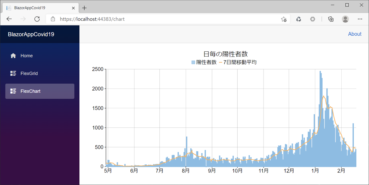Click the page favicon on BlazorAppCovid19 tab
The height and width of the screenshot is (185, 369).
tap(9, 8)
